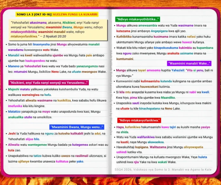Click the purple "Waaminini manabii Wake…" heading

(189, 63)
